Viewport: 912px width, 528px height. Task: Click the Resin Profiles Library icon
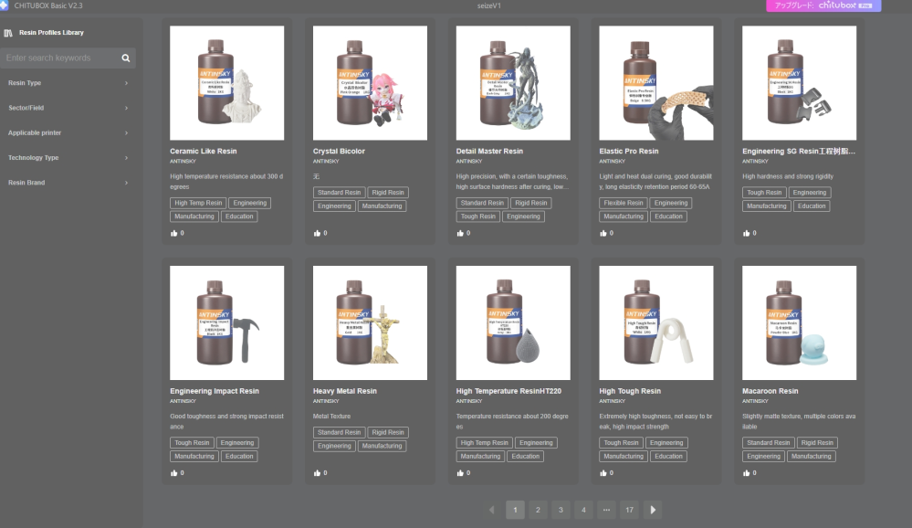pos(8,33)
